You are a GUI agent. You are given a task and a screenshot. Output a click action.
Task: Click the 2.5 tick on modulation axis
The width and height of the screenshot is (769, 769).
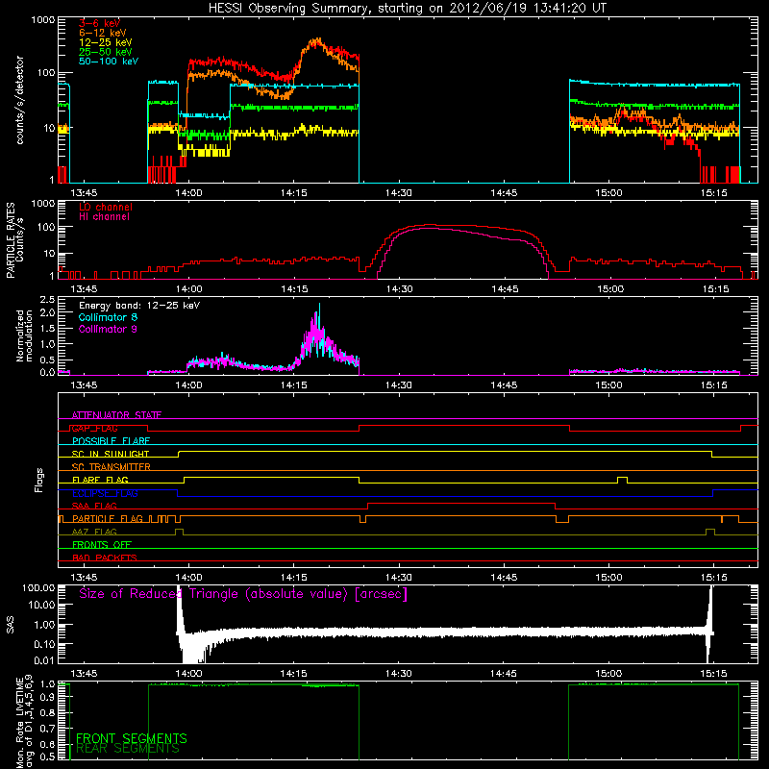tap(47, 300)
